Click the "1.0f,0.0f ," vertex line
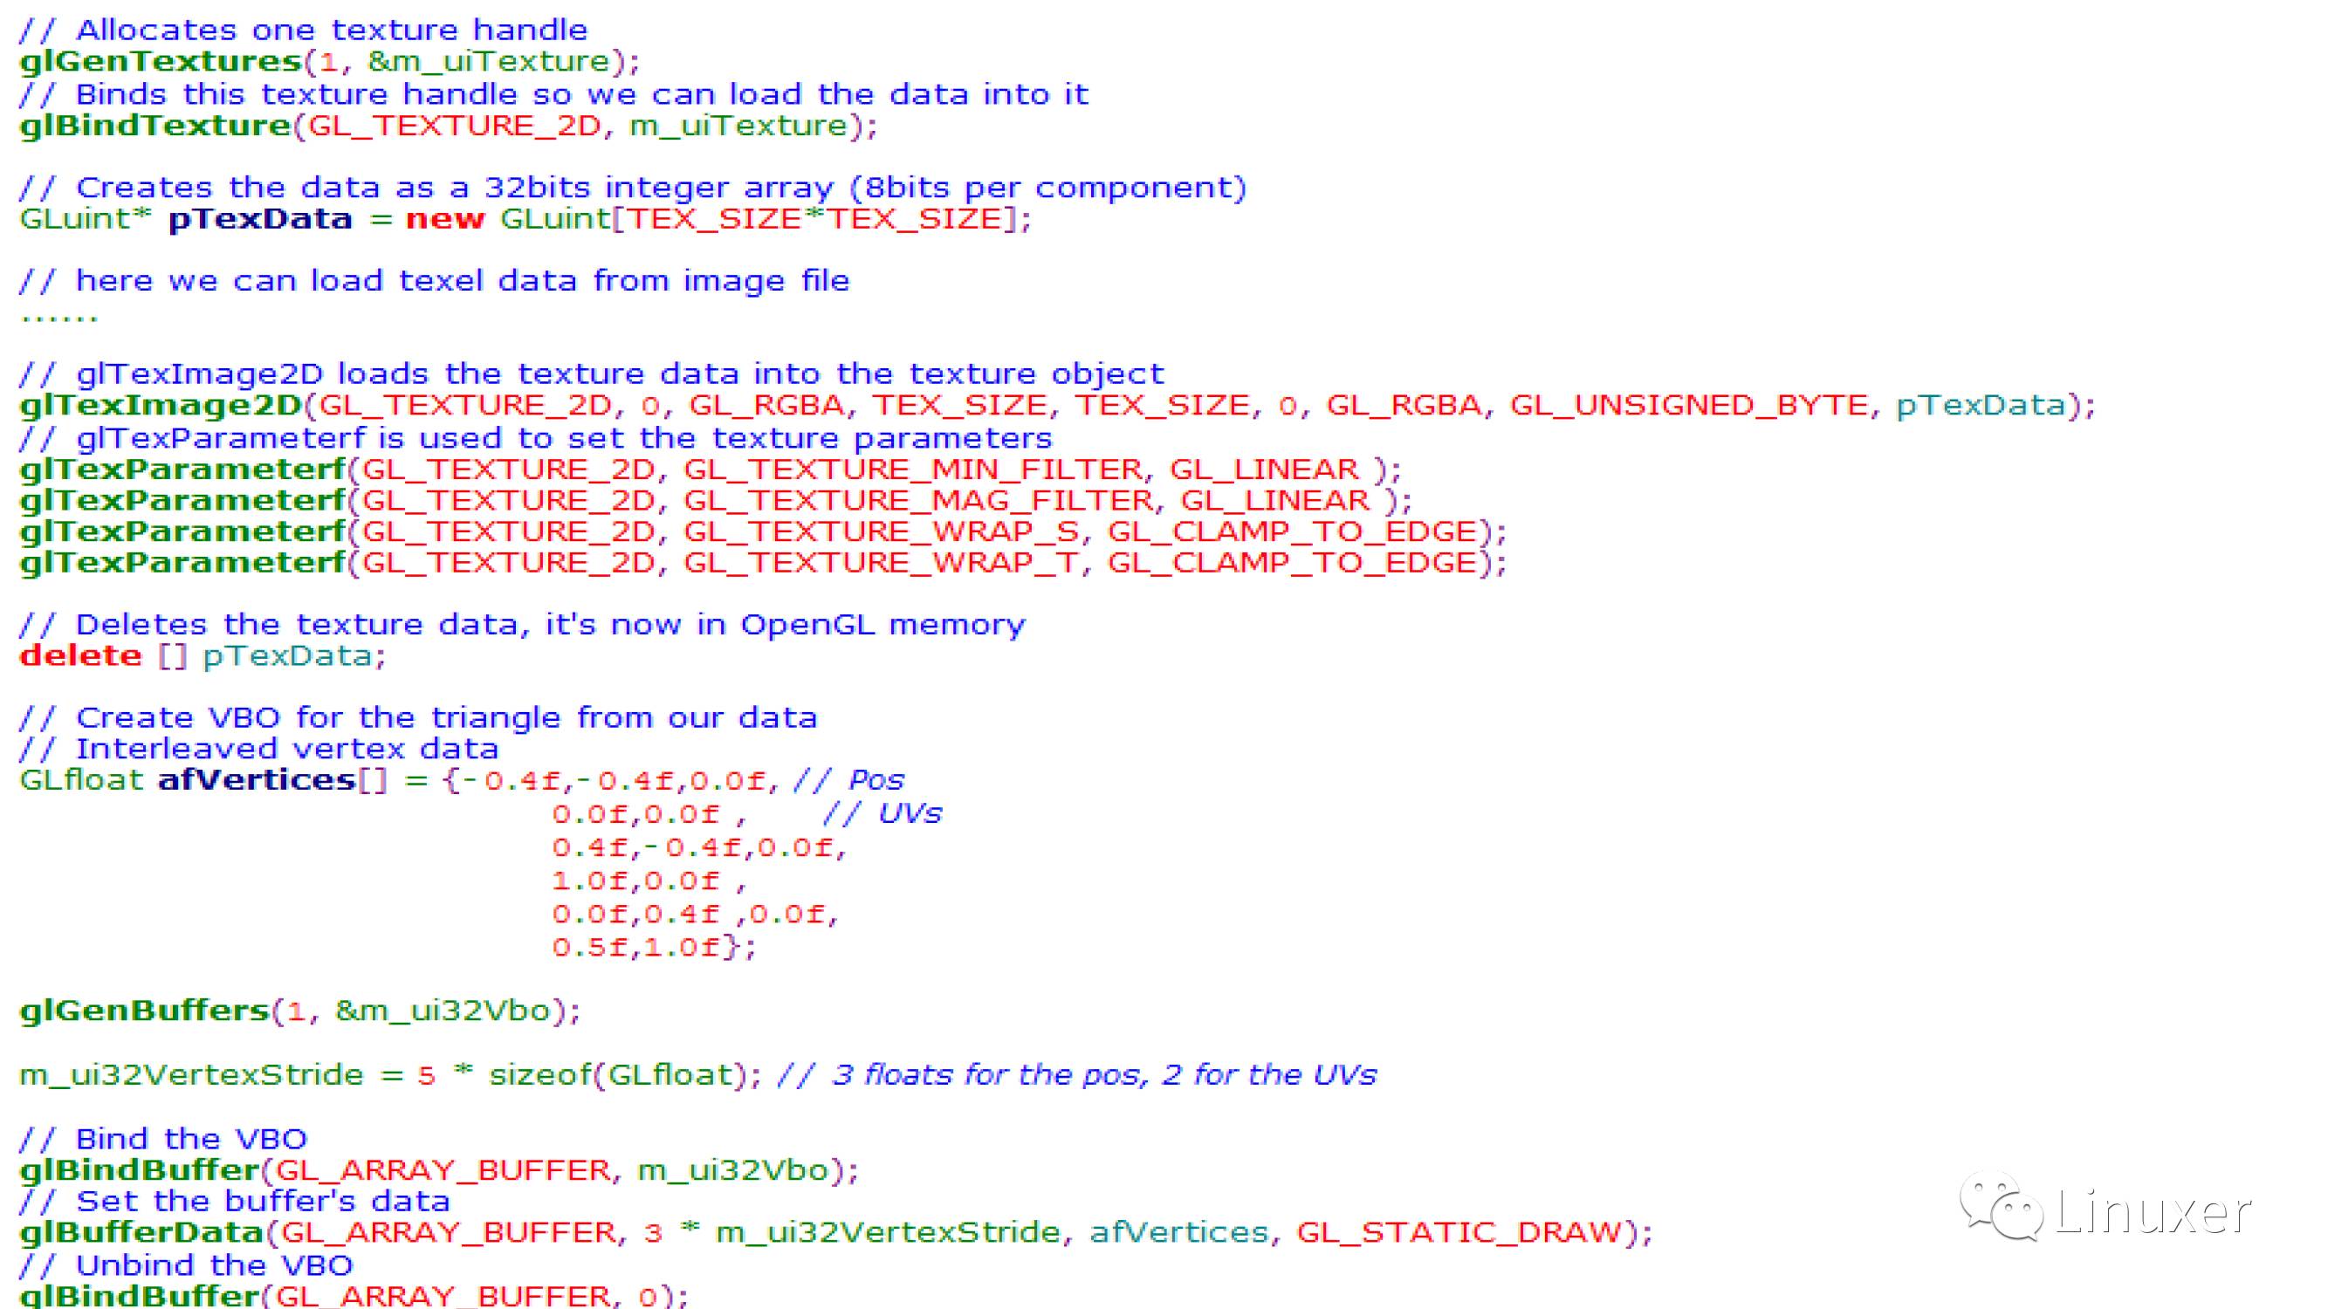Viewport: 2328px width, 1309px height. tap(649, 880)
